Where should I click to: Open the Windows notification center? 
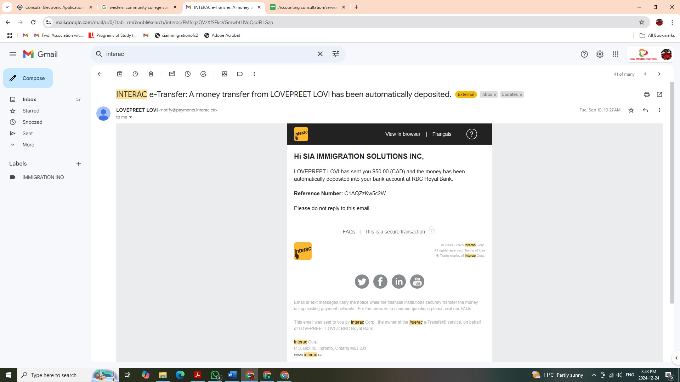669,375
